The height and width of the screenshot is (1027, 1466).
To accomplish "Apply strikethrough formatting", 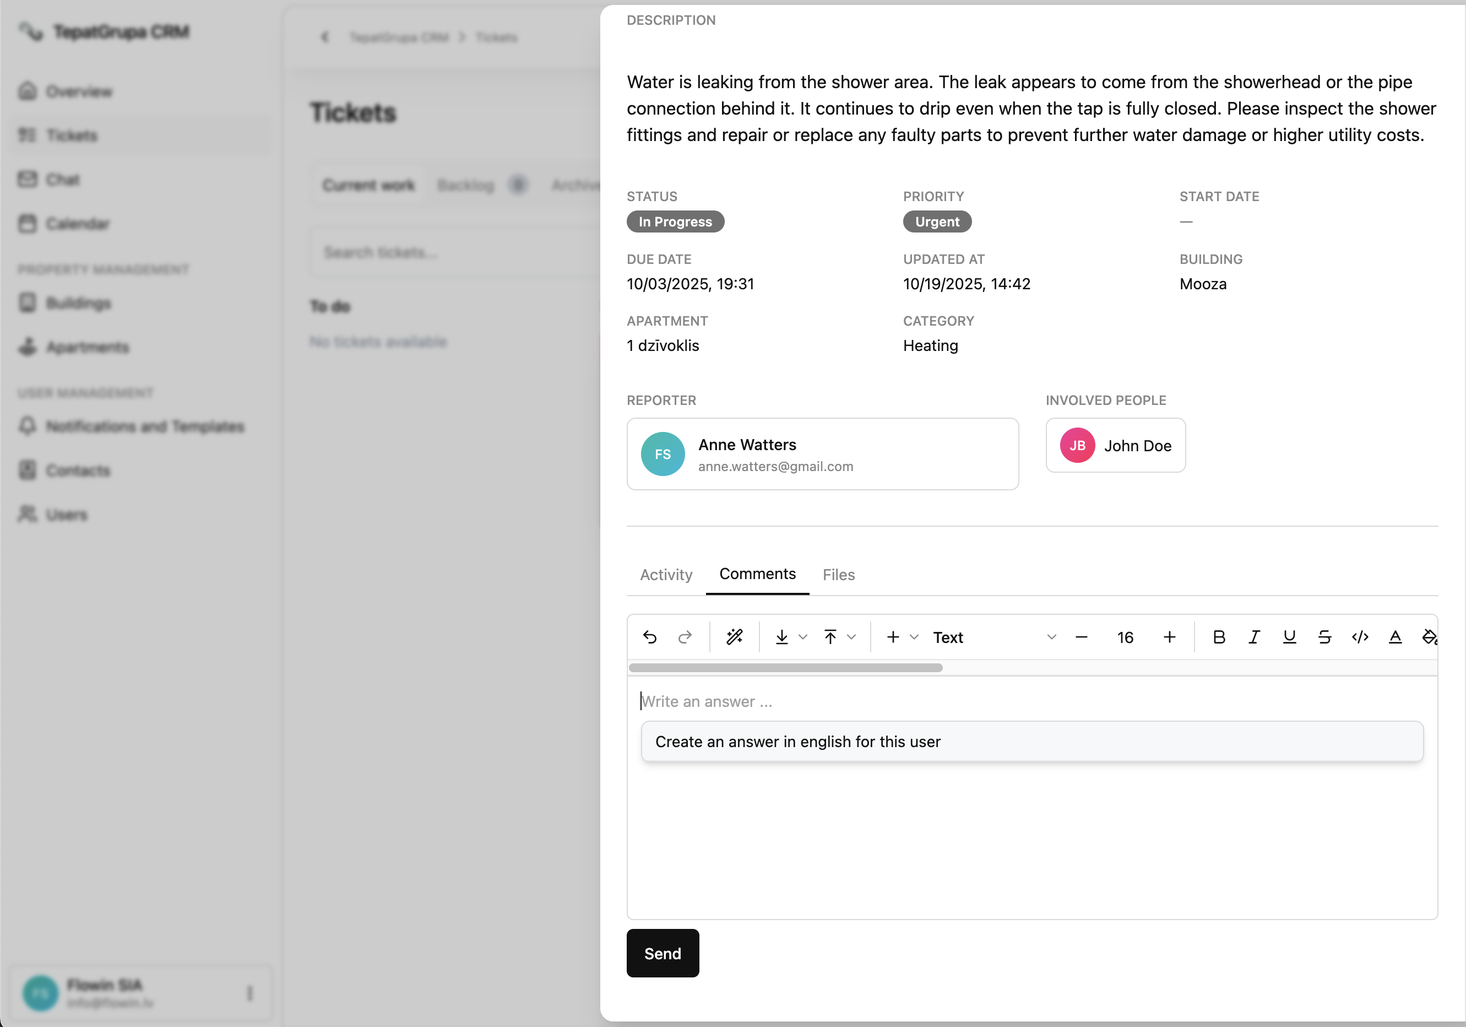I will tap(1324, 637).
